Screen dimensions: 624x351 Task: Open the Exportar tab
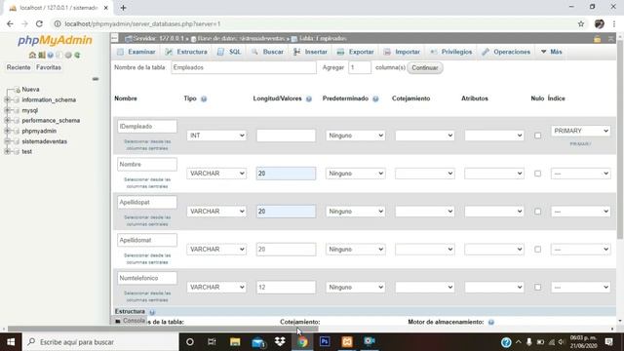click(355, 52)
